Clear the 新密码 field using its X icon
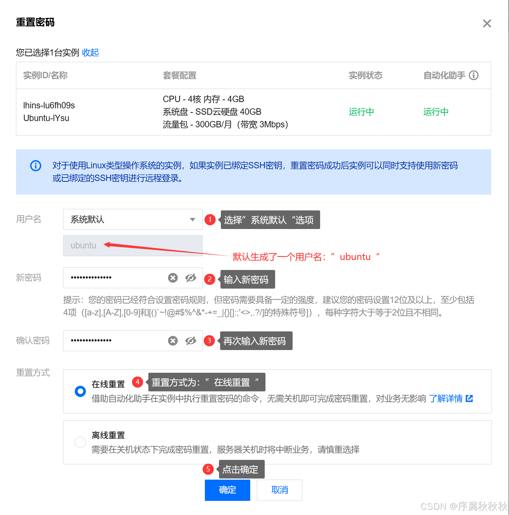 [x=173, y=277]
